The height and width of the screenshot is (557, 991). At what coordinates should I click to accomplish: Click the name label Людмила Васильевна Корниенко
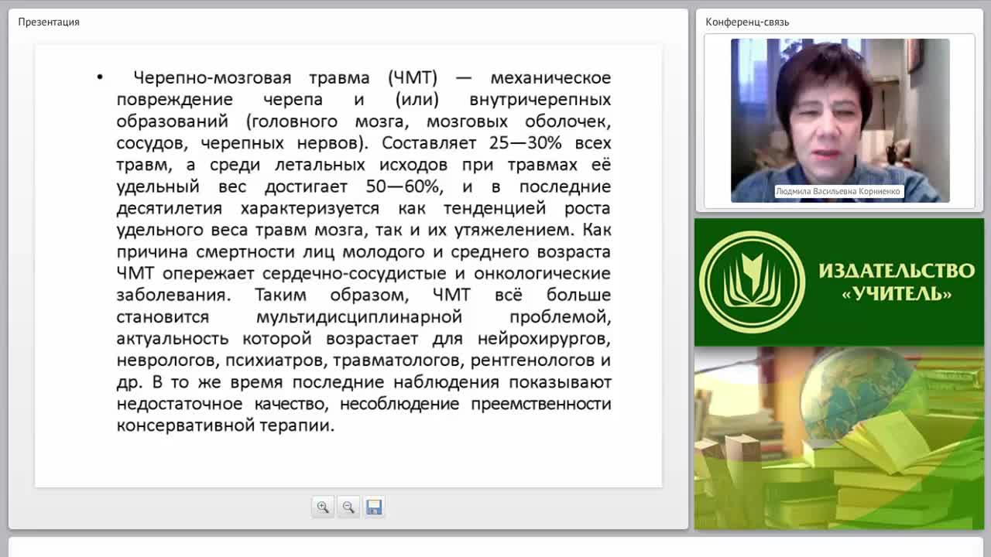pyautogui.click(x=839, y=191)
